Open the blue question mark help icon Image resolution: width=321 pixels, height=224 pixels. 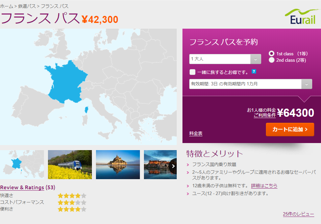tap(254, 72)
